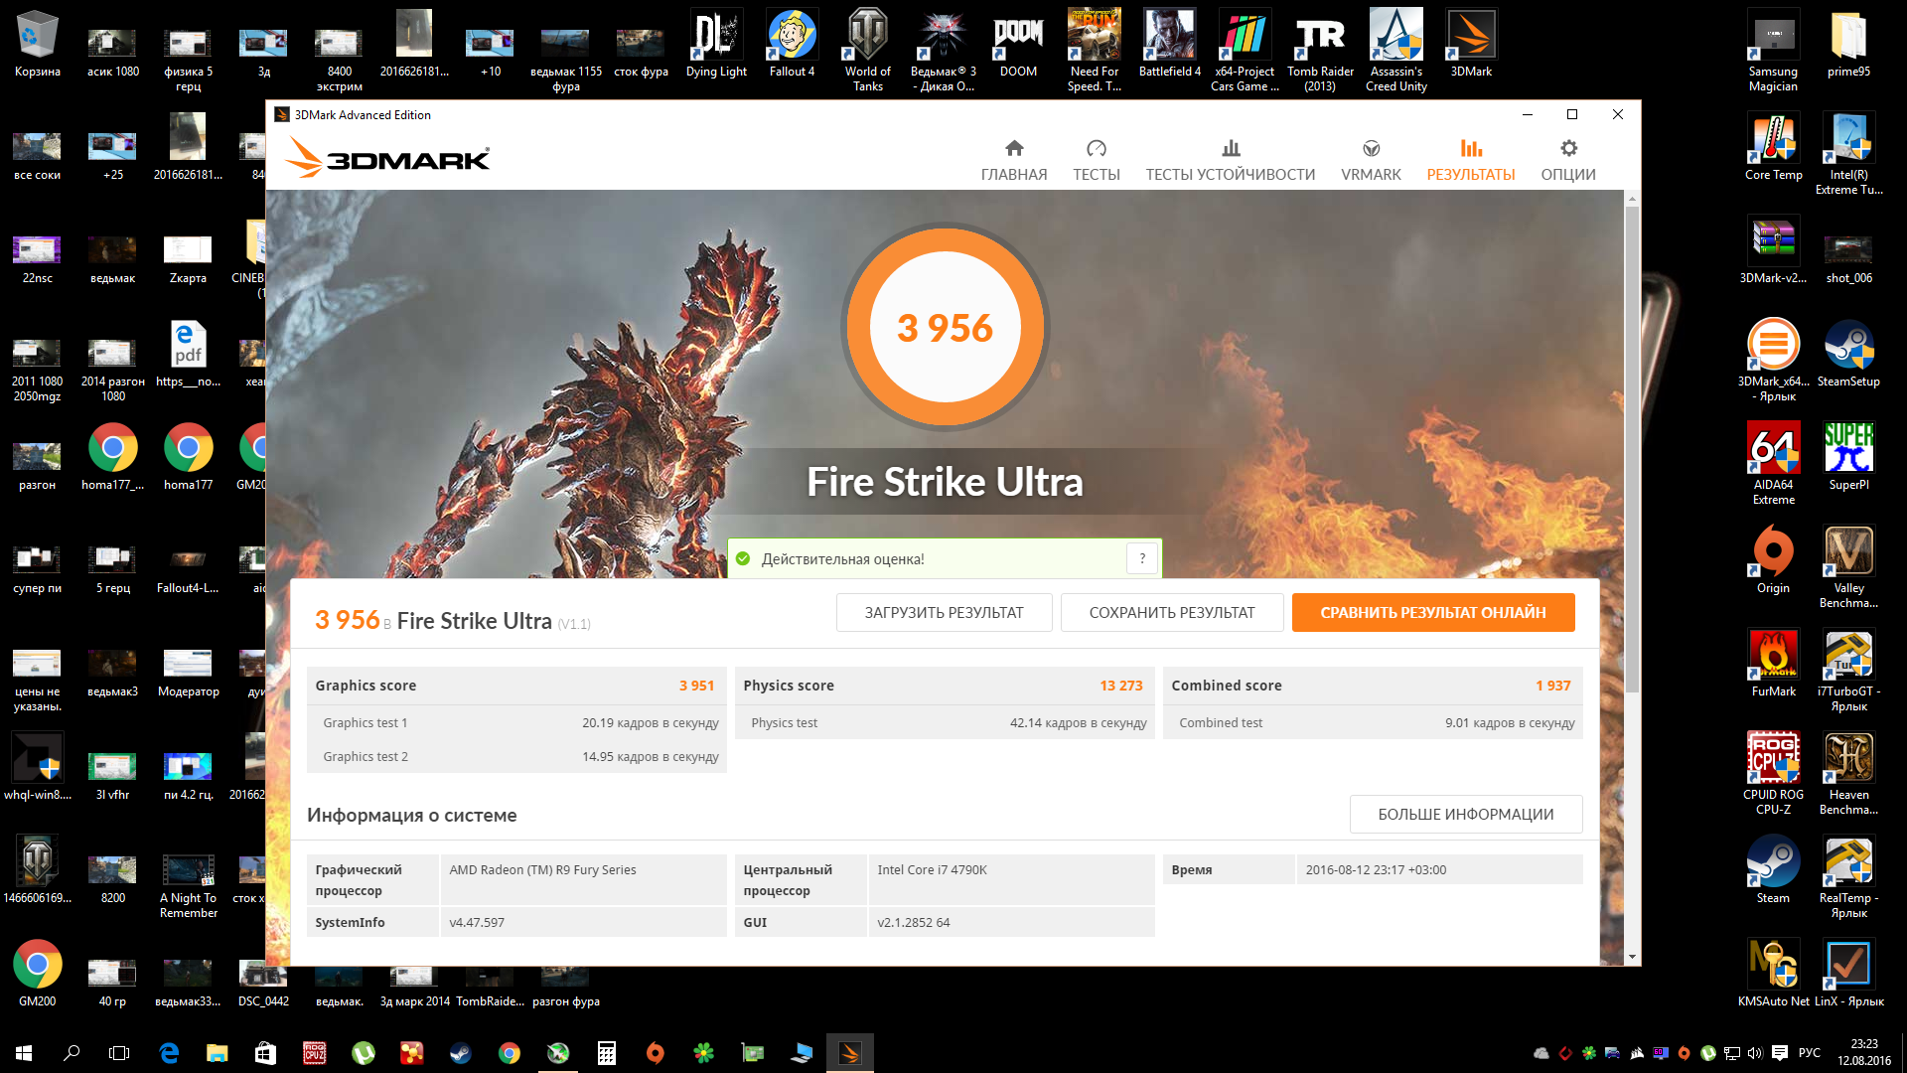The width and height of the screenshot is (1907, 1073).
Task: Switch to the ТЕСТЫ tab
Action: click(x=1096, y=160)
